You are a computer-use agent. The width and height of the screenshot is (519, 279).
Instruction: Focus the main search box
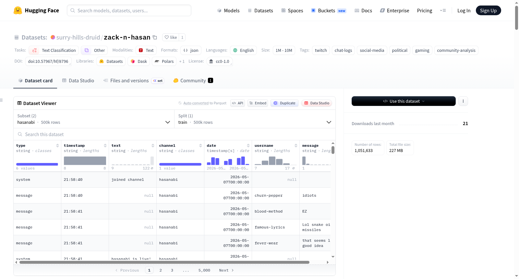[129, 10]
